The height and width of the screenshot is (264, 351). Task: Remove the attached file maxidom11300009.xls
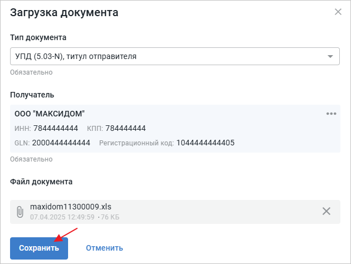pos(326,211)
